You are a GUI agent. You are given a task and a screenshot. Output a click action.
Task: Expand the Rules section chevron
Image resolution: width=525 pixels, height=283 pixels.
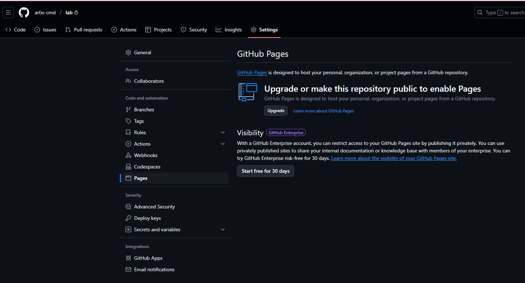pos(223,132)
